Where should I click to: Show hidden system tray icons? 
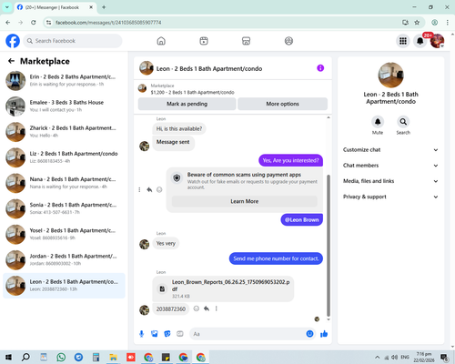tap(377, 358)
